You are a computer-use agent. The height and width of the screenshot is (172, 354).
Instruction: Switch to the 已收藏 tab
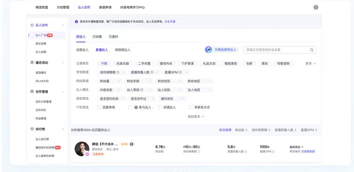97,37
